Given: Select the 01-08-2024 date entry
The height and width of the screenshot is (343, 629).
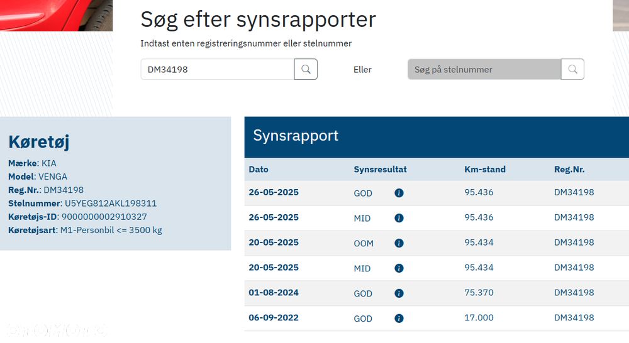Looking at the screenshot, I should tap(274, 293).
